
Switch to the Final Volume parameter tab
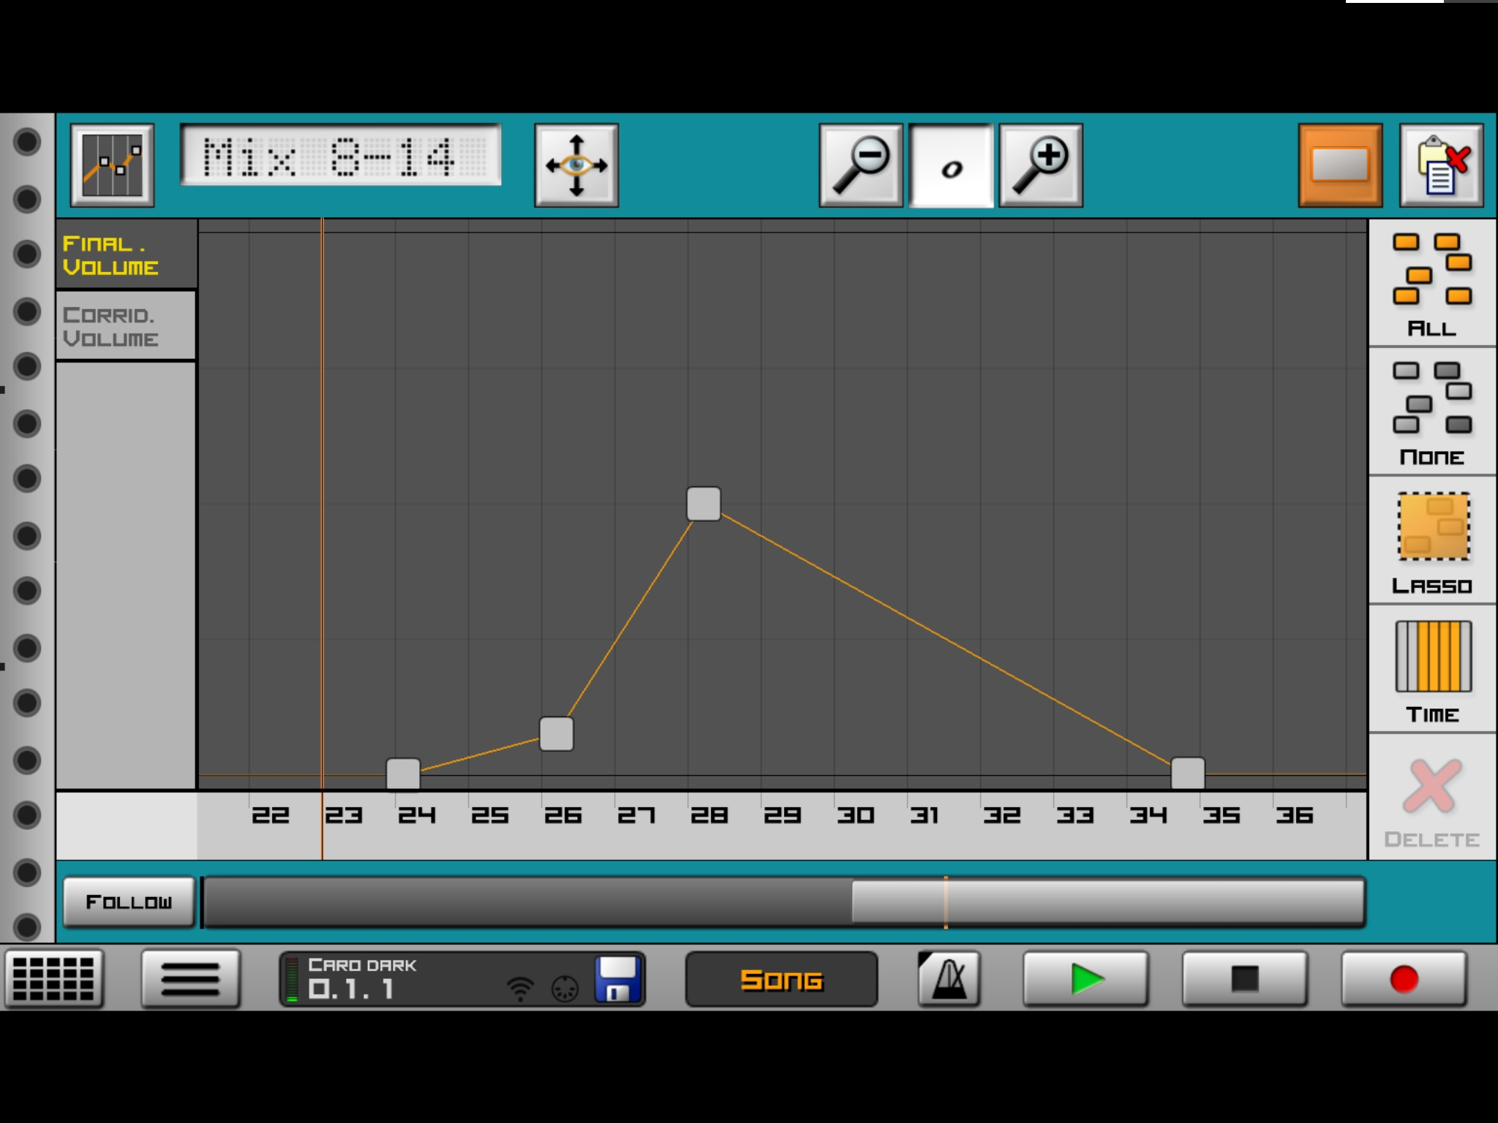click(x=126, y=254)
